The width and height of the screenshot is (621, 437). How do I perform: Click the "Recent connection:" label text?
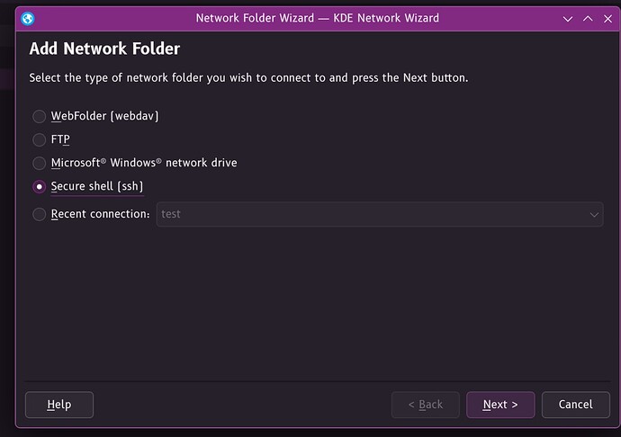(x=100, y=214)
